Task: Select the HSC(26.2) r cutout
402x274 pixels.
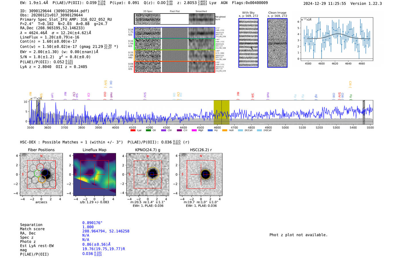Action: pos(201,174)
